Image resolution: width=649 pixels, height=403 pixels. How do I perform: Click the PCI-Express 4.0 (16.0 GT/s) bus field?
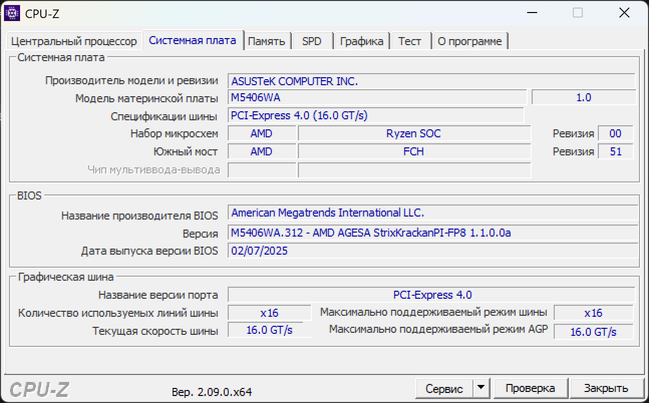(x=376, y=116)
